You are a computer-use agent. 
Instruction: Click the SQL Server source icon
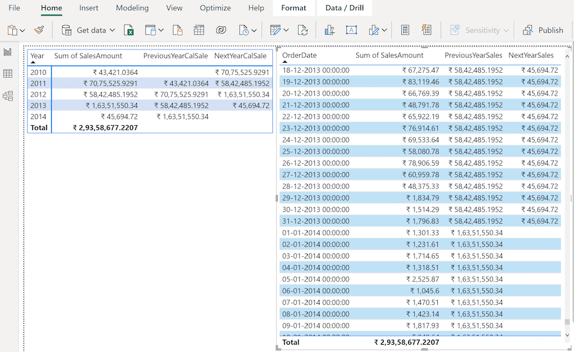(x=178, y=30)
